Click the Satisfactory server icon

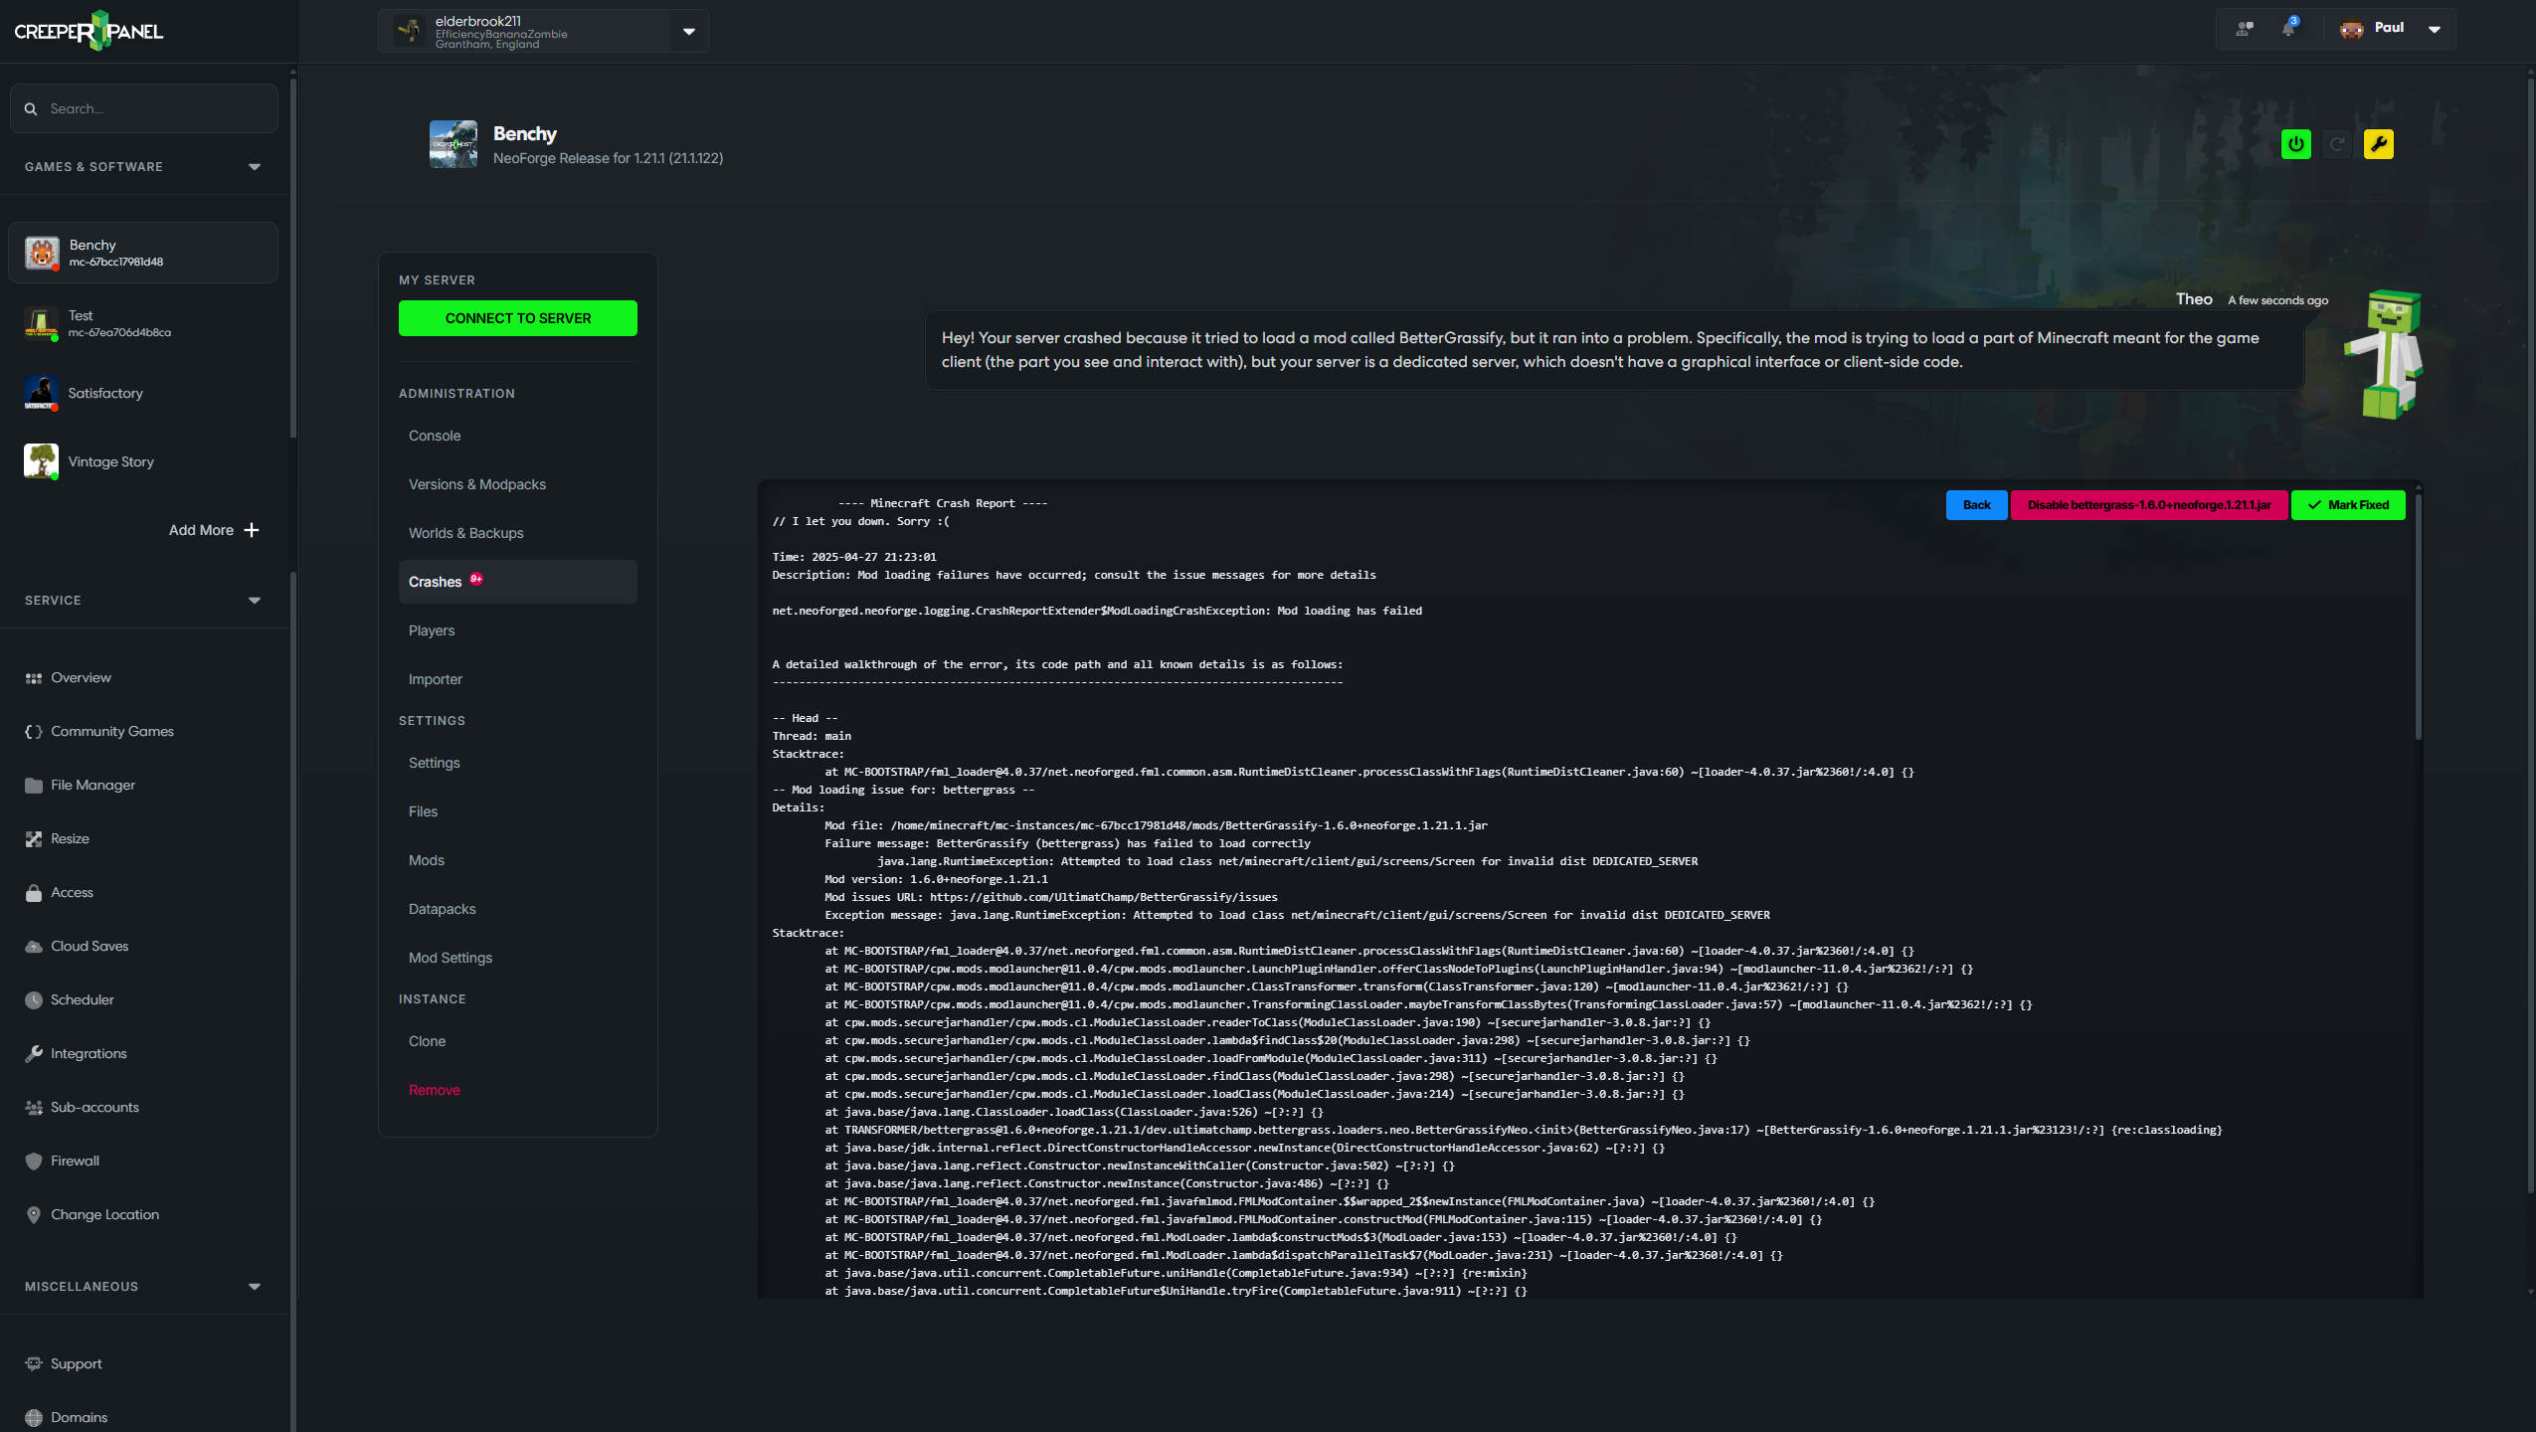click(42, 394)
